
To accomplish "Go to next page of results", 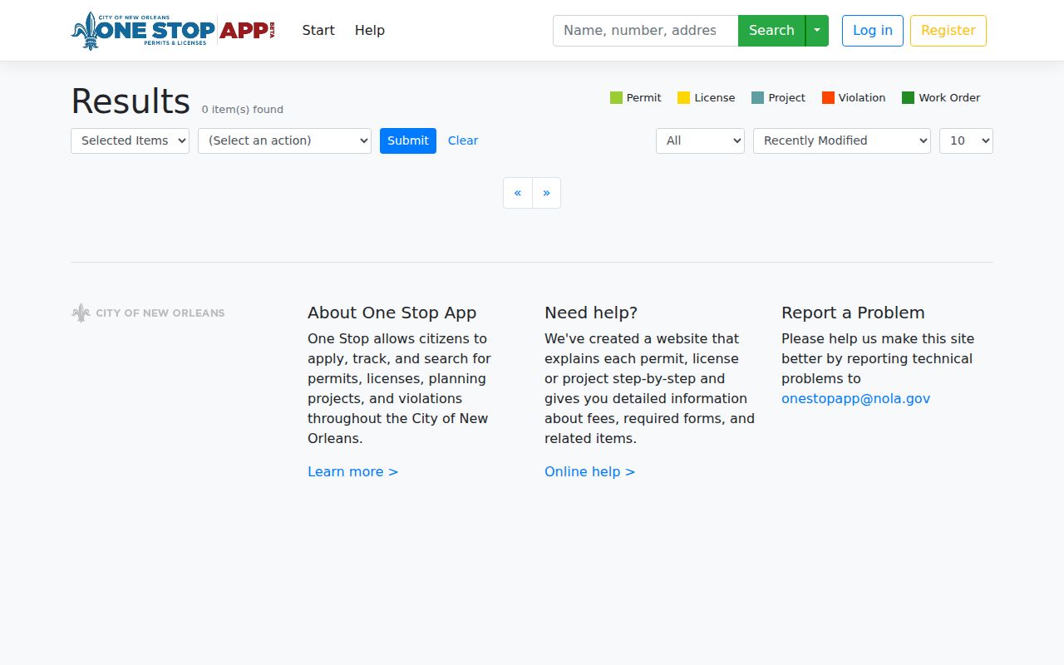I will click(x=546, y=193).
